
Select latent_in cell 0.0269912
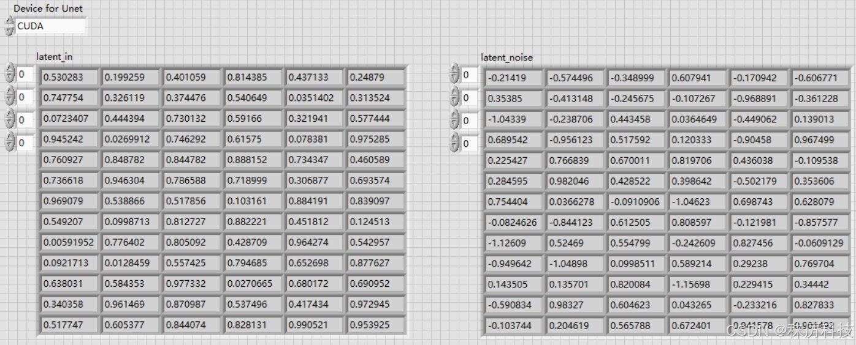131,139
